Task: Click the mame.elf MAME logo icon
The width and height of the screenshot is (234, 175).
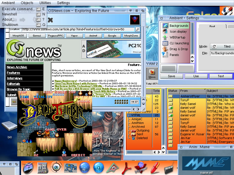Action: [x=206, y=163]
